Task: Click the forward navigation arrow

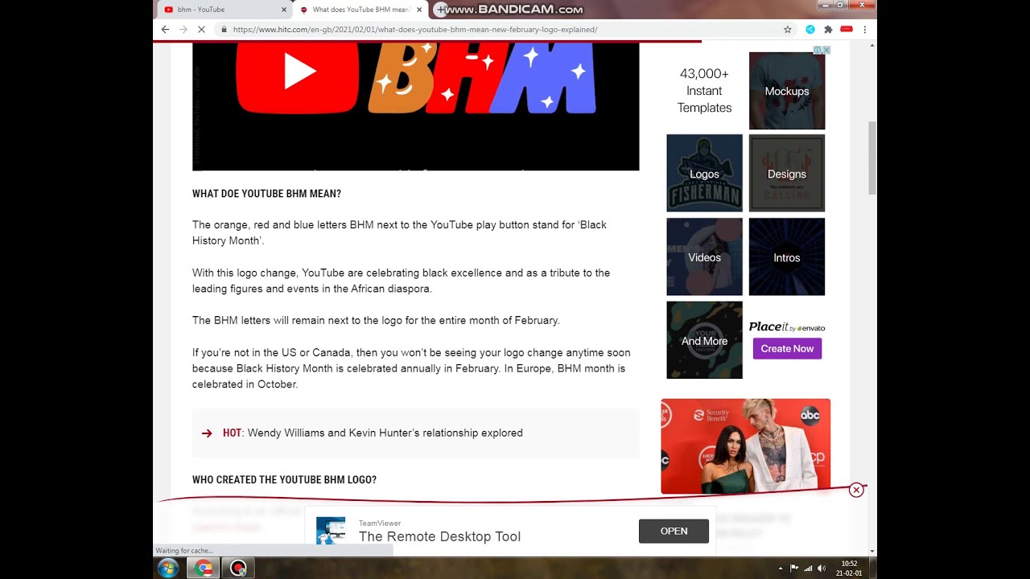Action: [x=183, y=29]
